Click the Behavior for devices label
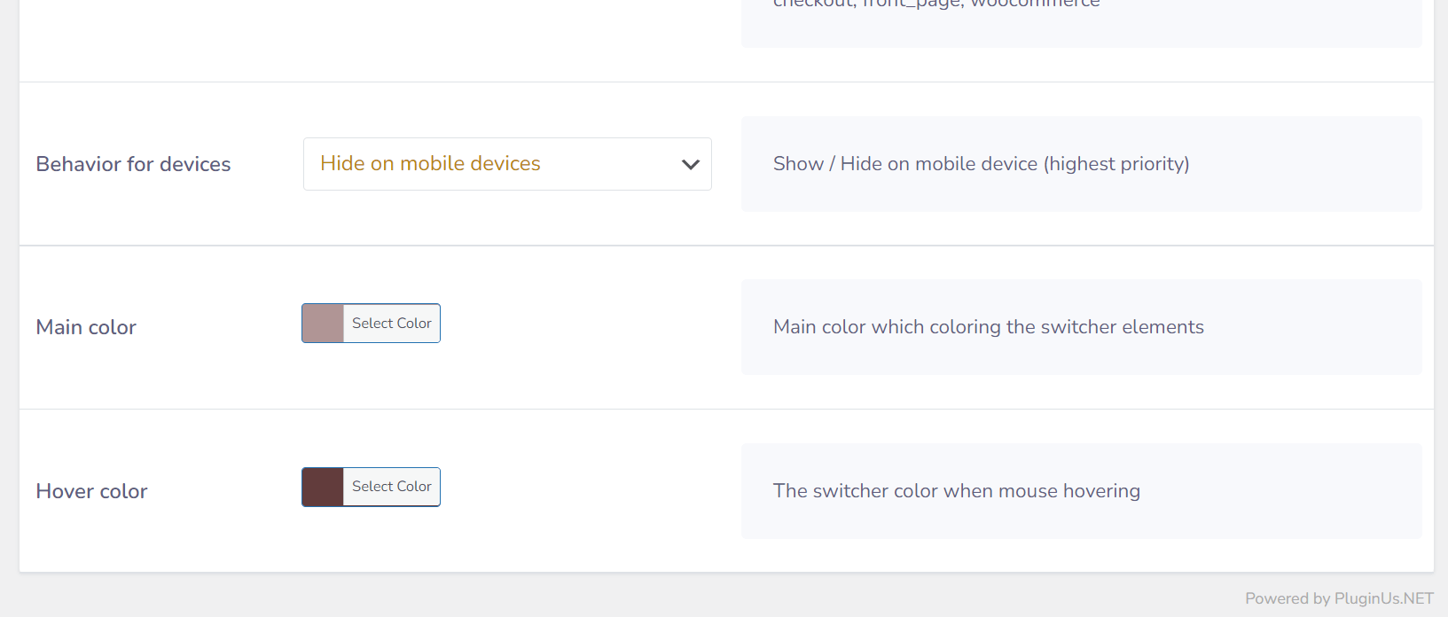This screenshot has height=617, width=1448. (x=133, y=164)
